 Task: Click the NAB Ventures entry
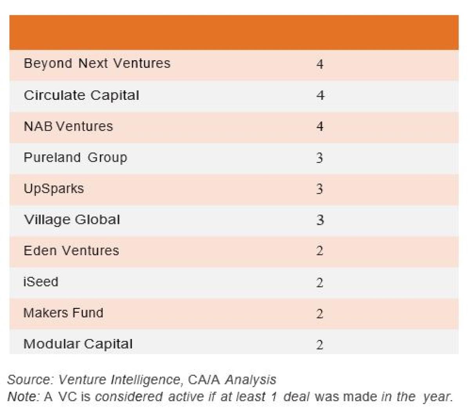click(68, 126)
